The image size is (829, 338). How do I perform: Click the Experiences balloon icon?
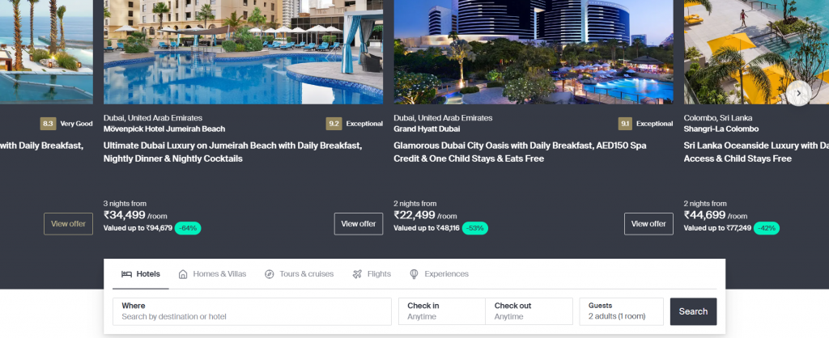pyautogui.click(x=414, y=274)
